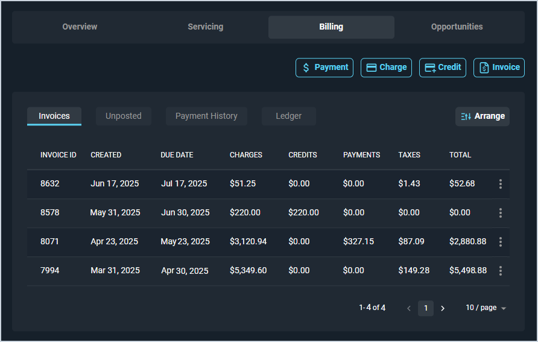The image size is (538, 342).
Task: Go to the next page arrow
Action: [443, 308]
